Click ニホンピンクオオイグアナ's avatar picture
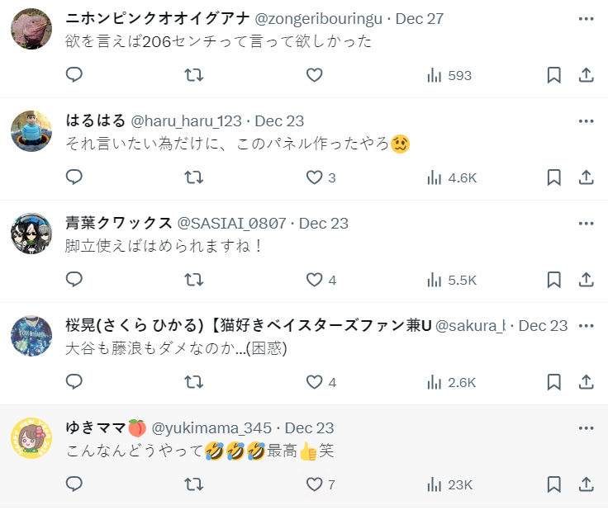 tap(31, 30)
